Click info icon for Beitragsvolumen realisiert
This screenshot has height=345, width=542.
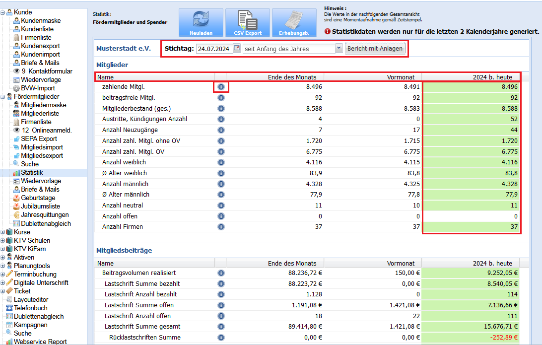[221, 273]
